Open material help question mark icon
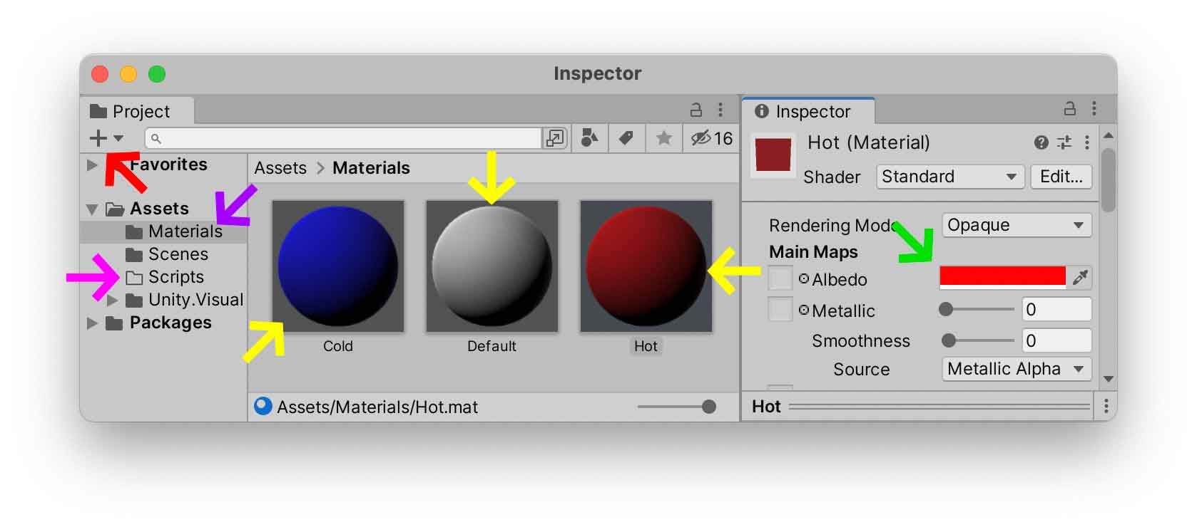Viewport: 1197px width, 527px height. 1041,143
